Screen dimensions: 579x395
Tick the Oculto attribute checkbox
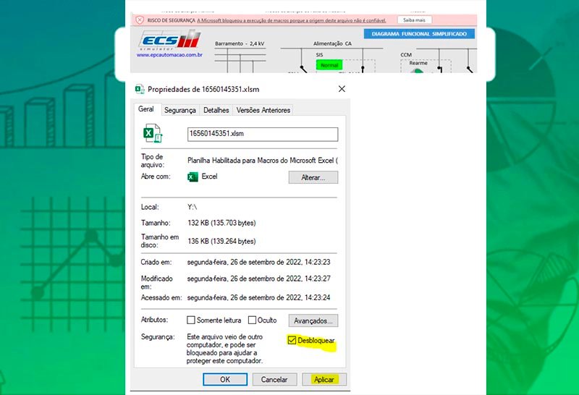coord(253,320)
